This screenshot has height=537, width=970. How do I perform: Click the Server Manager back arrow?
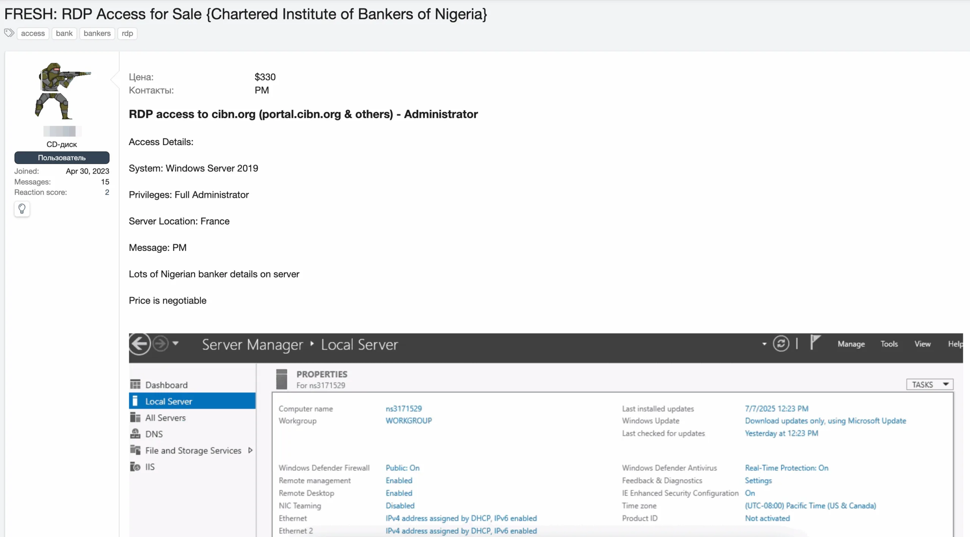click(x=139, y=344)
